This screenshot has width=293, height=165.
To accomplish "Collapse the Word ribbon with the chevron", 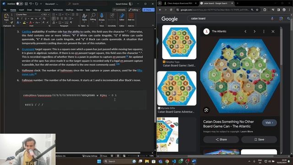I will pos(153,25).
